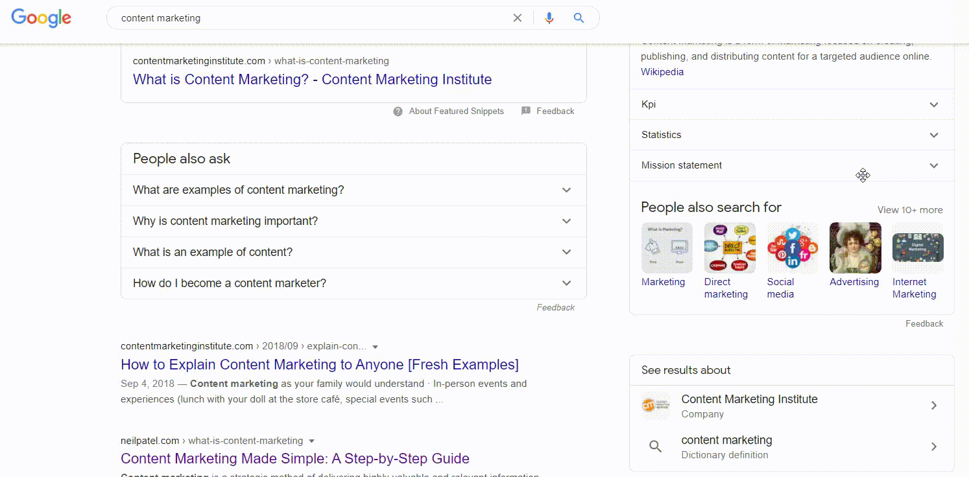Open content marketing dictionary definition arrow
The image size is (969, 477).
point(934,447)
